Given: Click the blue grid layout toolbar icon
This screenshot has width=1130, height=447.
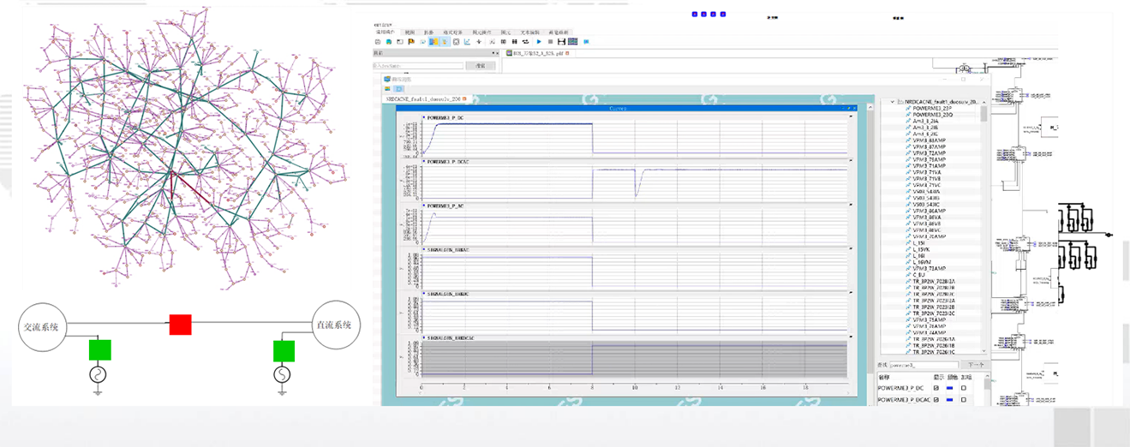Looking at the screenshot, I should pyautogui.click(x=572, y=41).
